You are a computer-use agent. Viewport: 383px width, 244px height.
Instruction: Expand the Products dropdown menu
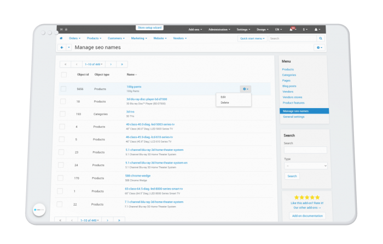94,38
